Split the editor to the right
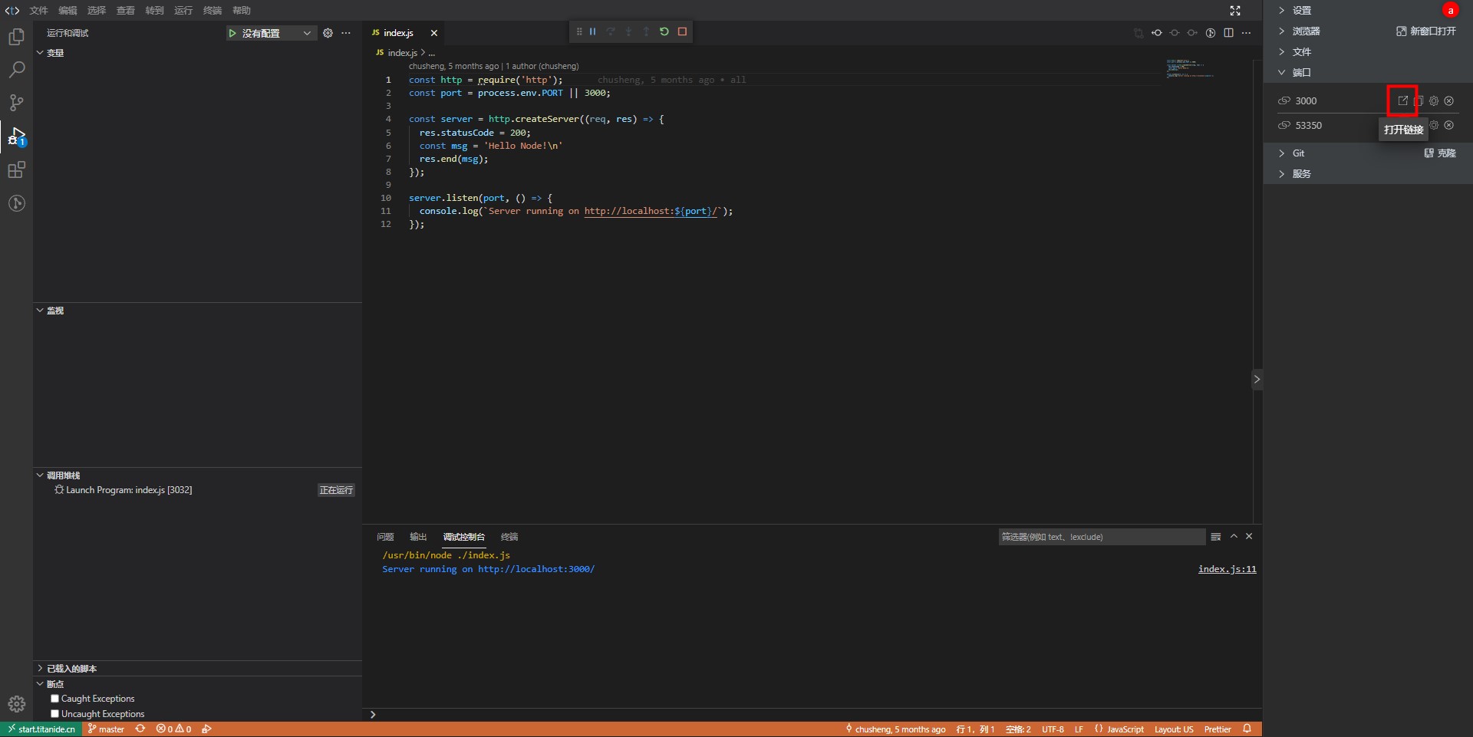This screenshot has height=737, width=1473. click(x=1228, y=33)
